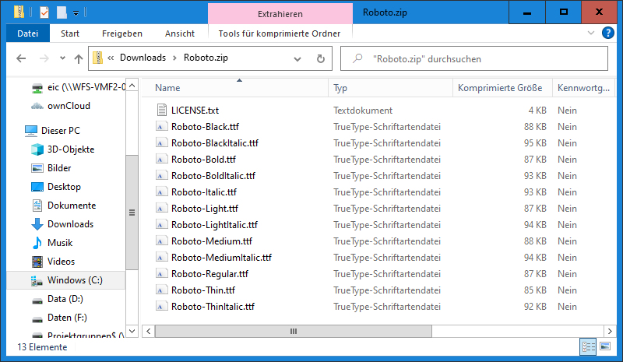Open Help via the question mark icon
The image size is (623, 362).
(608, 33)
